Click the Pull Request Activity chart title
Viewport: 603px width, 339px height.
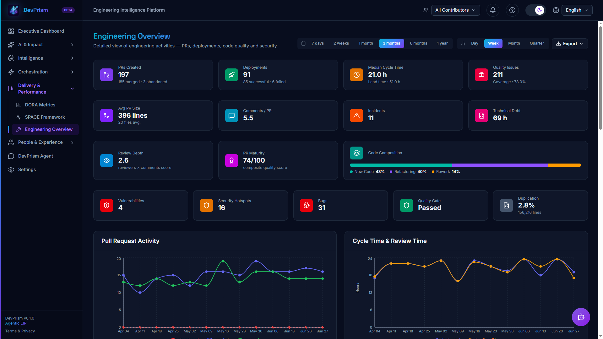[x=130, y=241]
